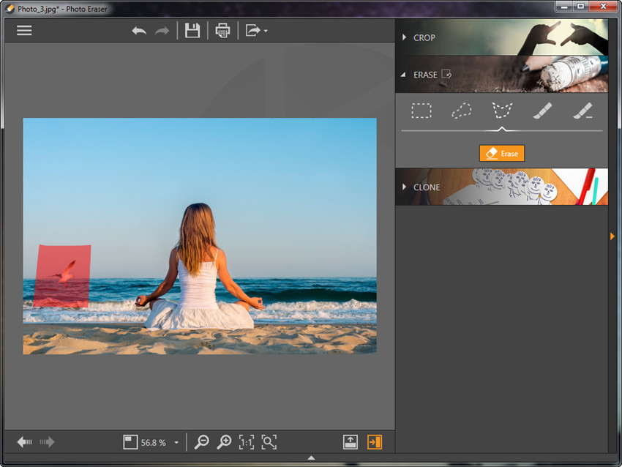Go to the next photo
622x467 pixels.
pos(47,441)
